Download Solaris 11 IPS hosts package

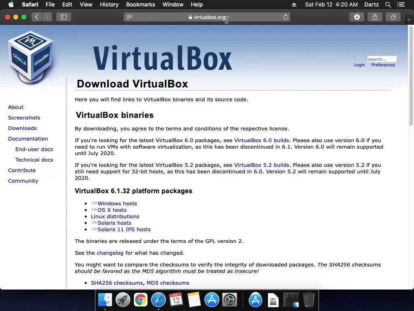pos(124,230)
